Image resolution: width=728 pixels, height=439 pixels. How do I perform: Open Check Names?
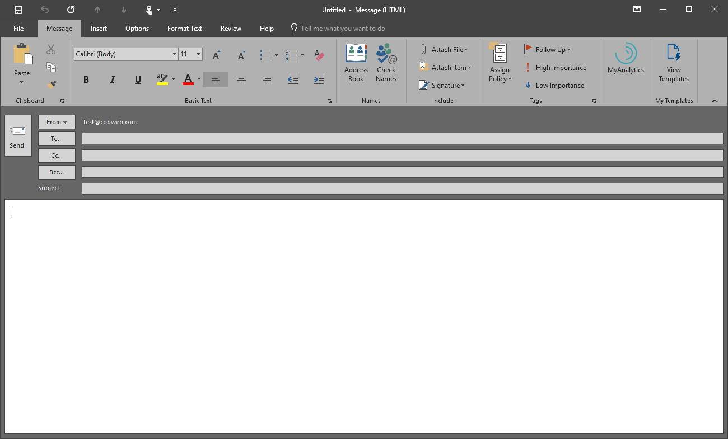(386, 63)
